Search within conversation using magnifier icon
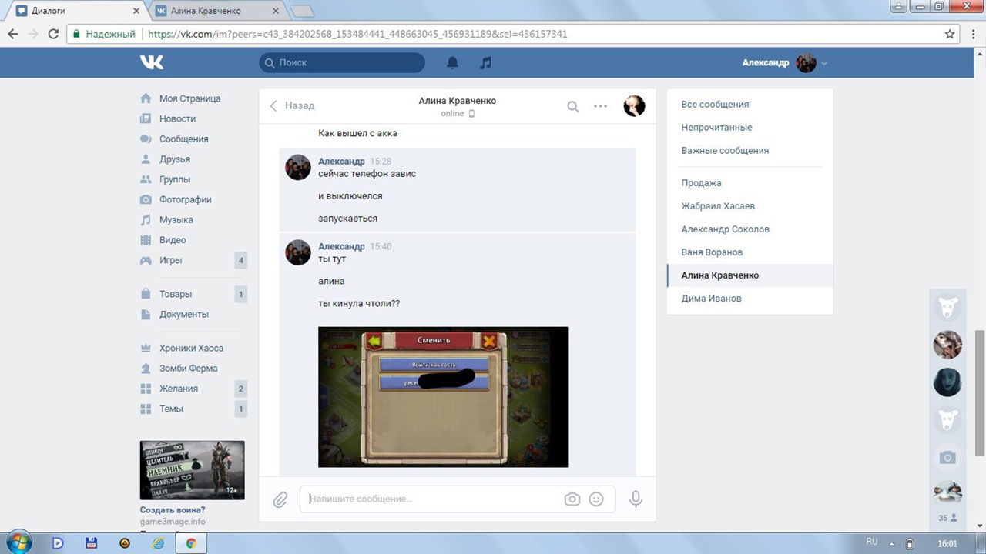The height and width of the screenshot is (554, 986). [x=572, y=106]
